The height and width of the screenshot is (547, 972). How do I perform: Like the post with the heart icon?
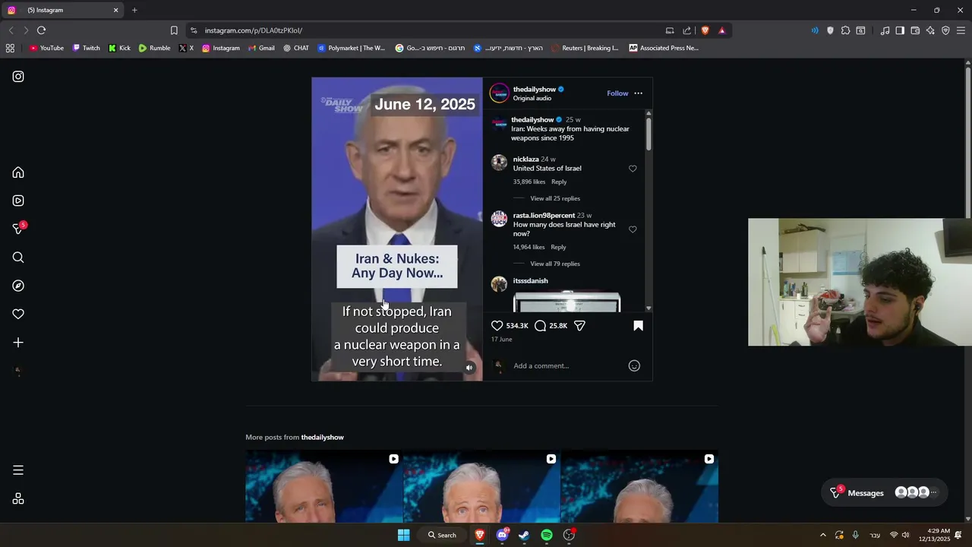[x=497, y=325]
